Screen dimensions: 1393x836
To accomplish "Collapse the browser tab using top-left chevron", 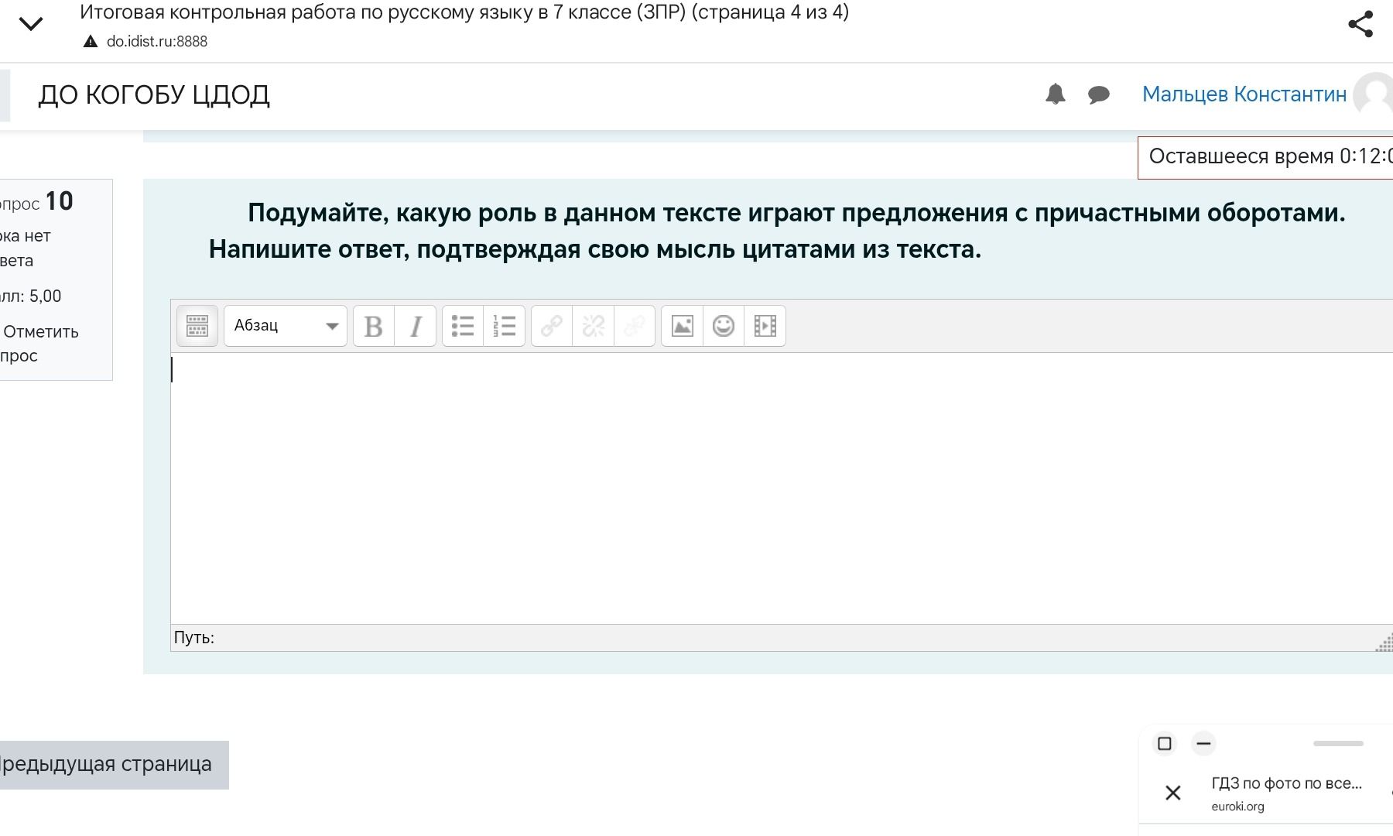I will click(31, 24).
